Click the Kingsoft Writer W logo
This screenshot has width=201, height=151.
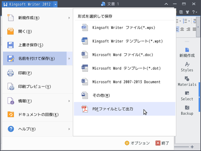5,4
